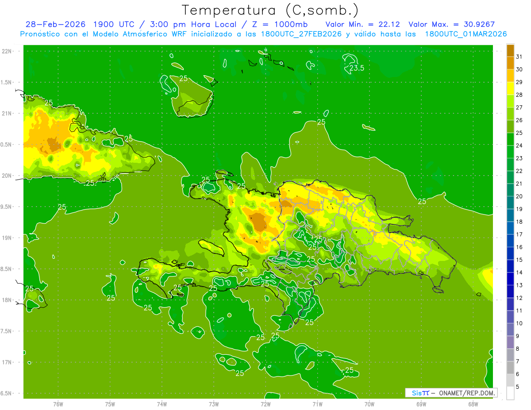
Task: Click the "6.5N" latitude axis label
Action: tap(7, 393)
